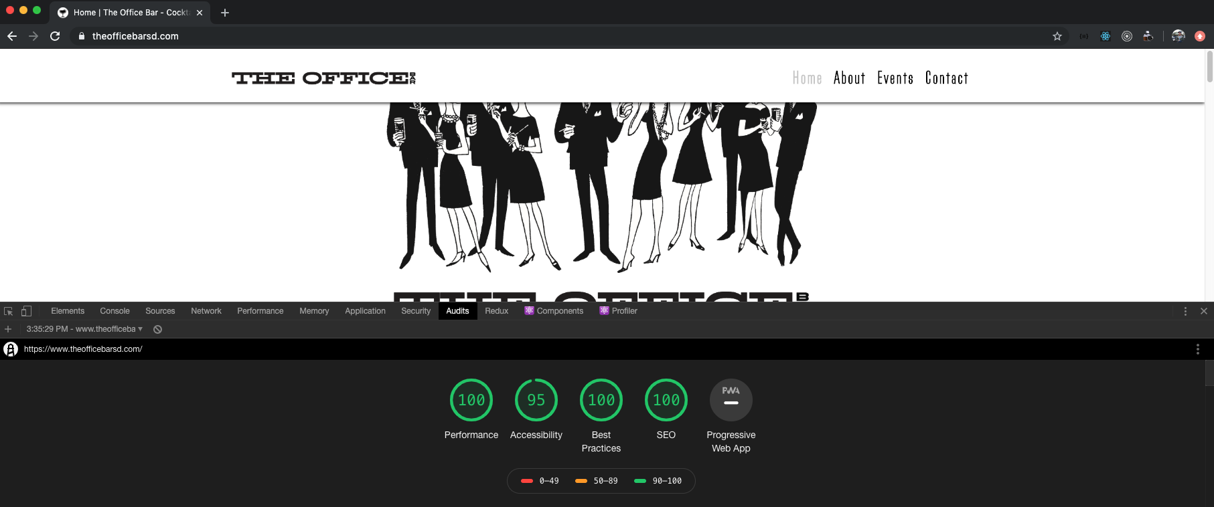Switch to the Network tab
Image resolution: width=1214 pixels, height=507 pixels.
pos(206,311)
